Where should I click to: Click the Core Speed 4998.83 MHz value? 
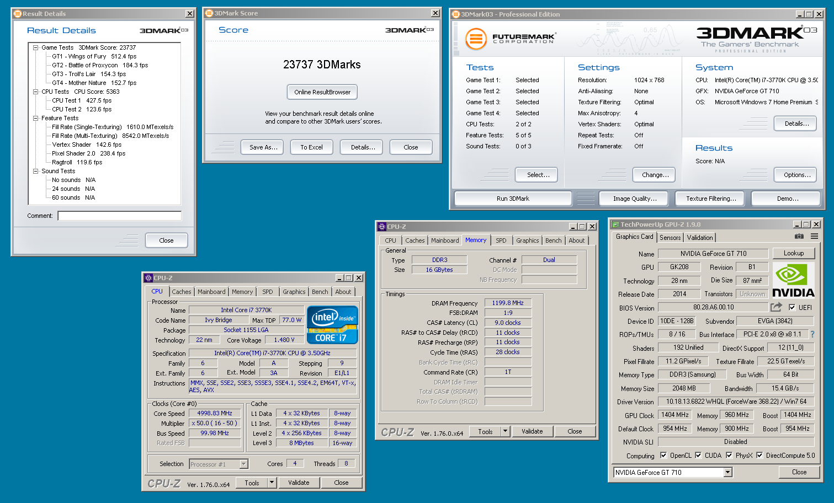(x=215, y=413)
